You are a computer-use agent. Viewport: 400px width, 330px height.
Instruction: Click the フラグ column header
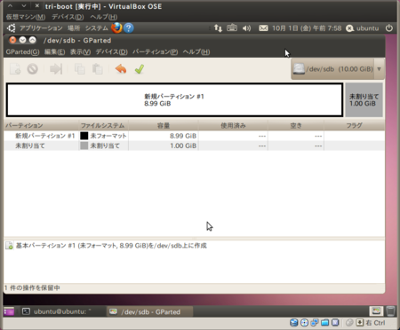[354, 125]
